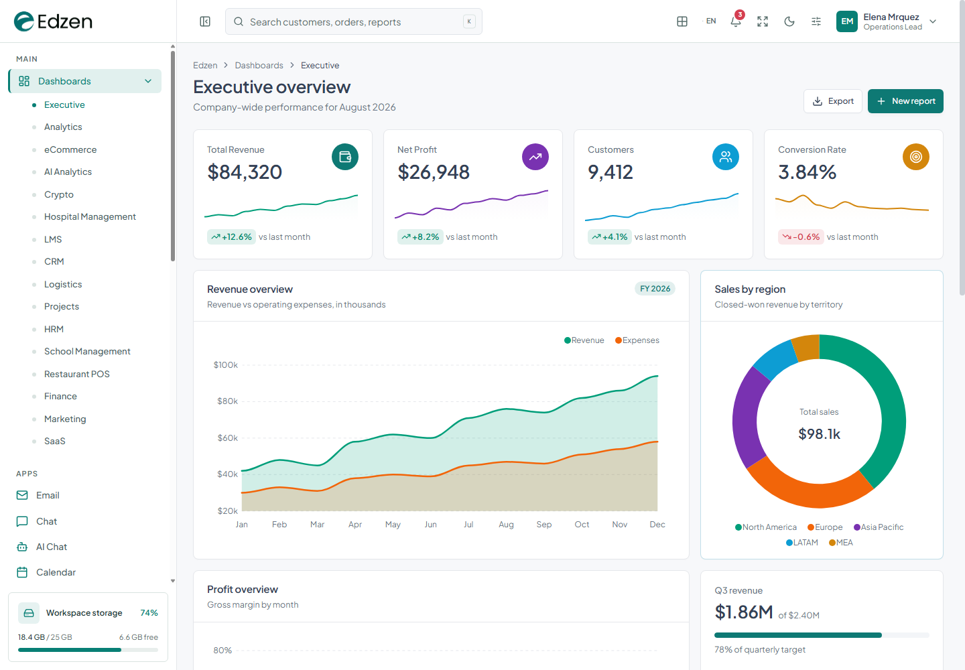Open Calendar app in sidebar
This screenshot has height=670, width=965.
click(84, 572)
